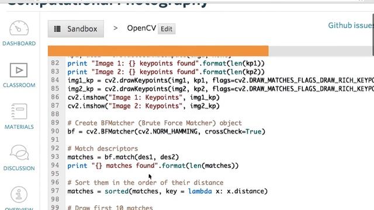This screenshot has width=374, height=210.
Task: Click the print "Image 1: {} keypoints found" line
Action: click(166, 64)
